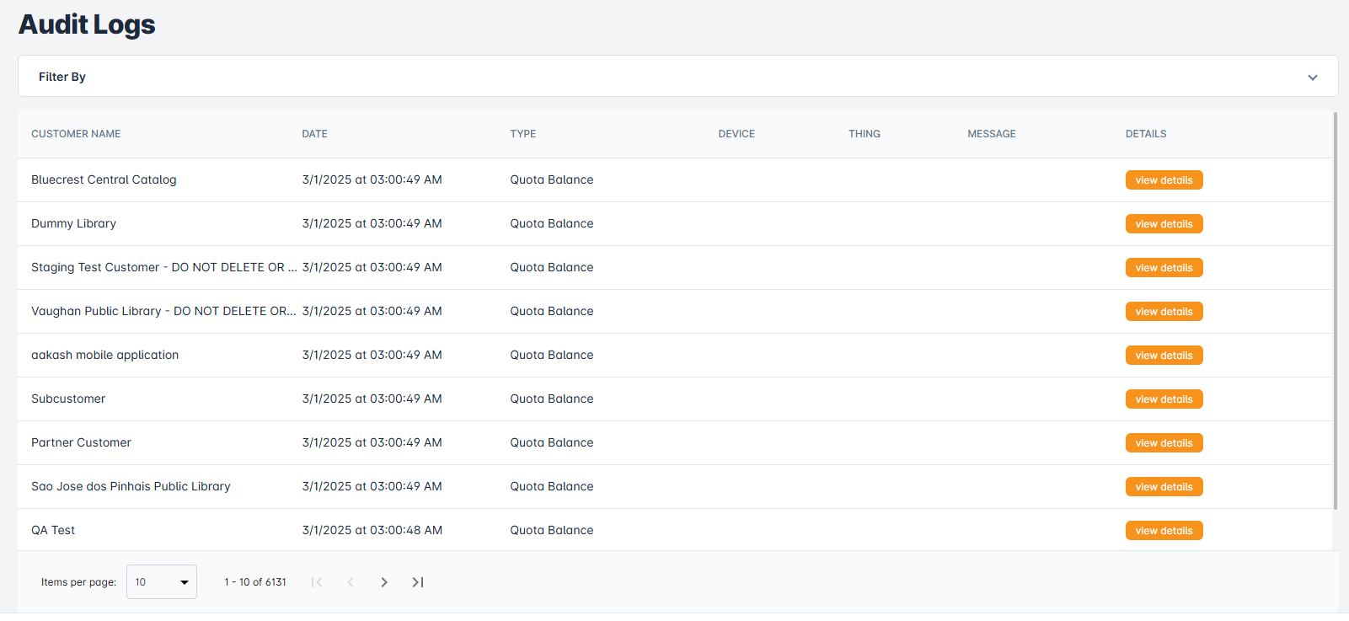Show details for Vaughan Public Library

coord(1164,312)
